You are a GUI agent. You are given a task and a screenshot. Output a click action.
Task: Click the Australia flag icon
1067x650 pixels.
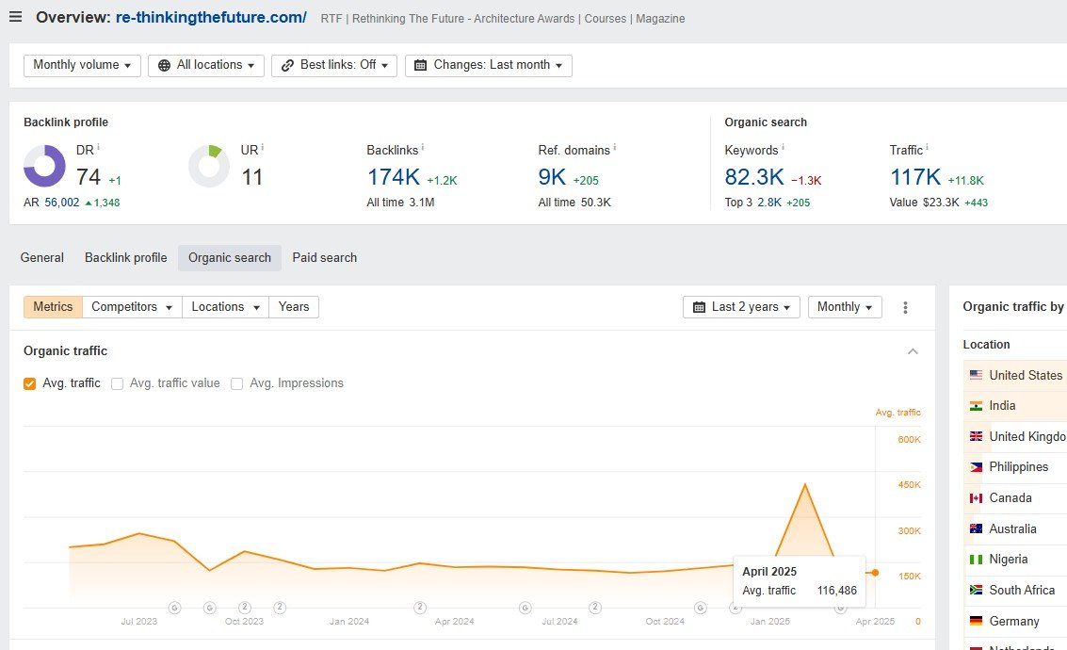[x=976, y=529]
